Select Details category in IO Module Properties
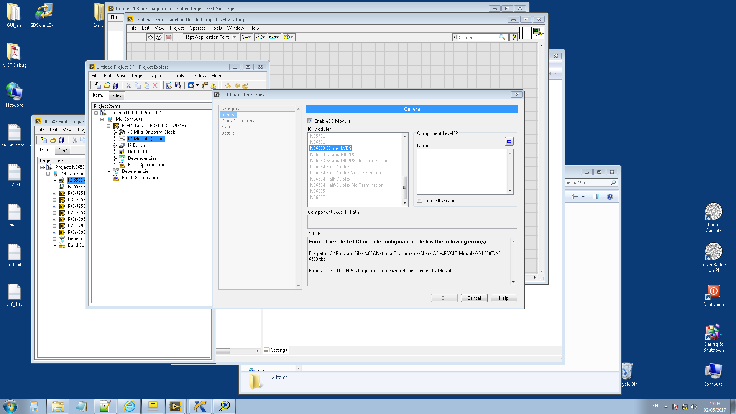This screenshot has height=414, width=736. tap(228, 133)
